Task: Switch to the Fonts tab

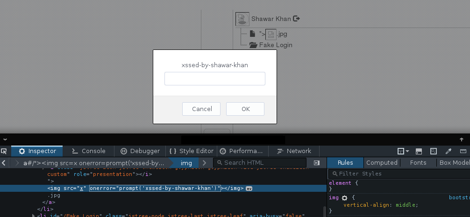Action: [x=418, y=163]
